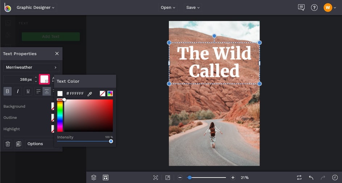Open the layers panel icon
Screen dimensions: 342x183
click(x=93, y=178)
